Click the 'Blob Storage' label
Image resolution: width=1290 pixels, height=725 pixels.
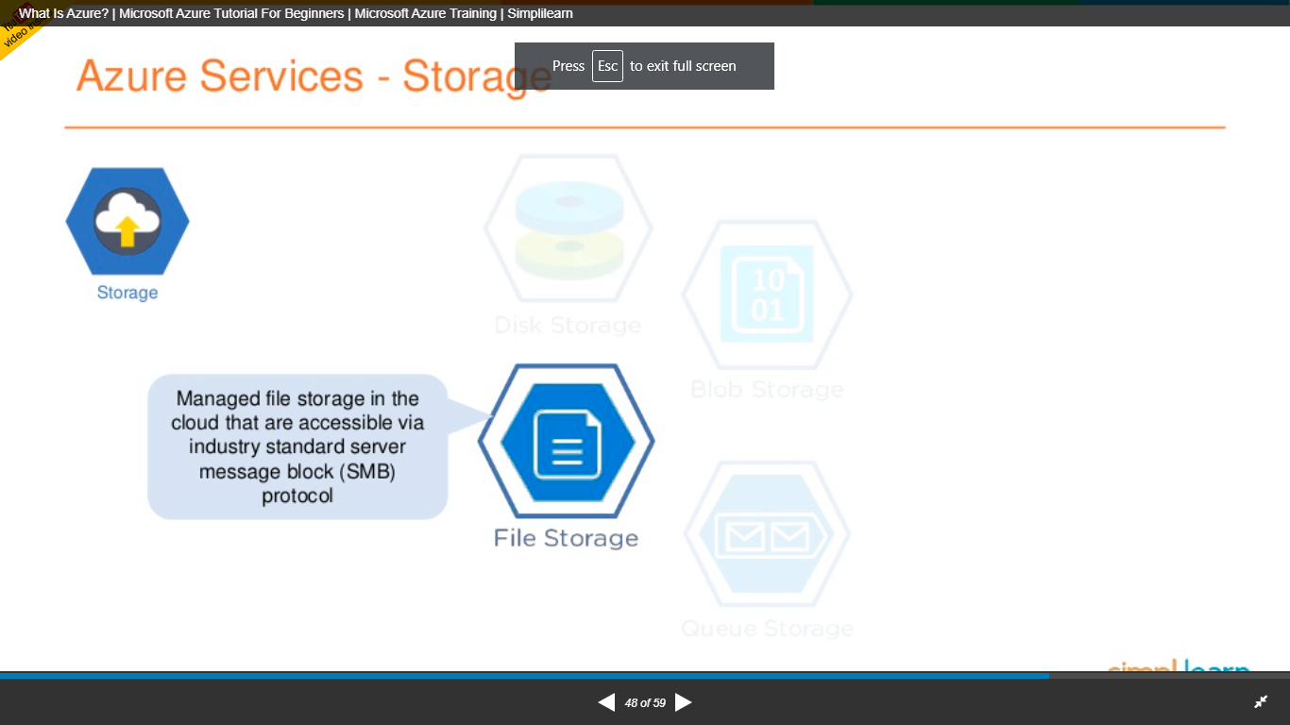coord(767,390)
